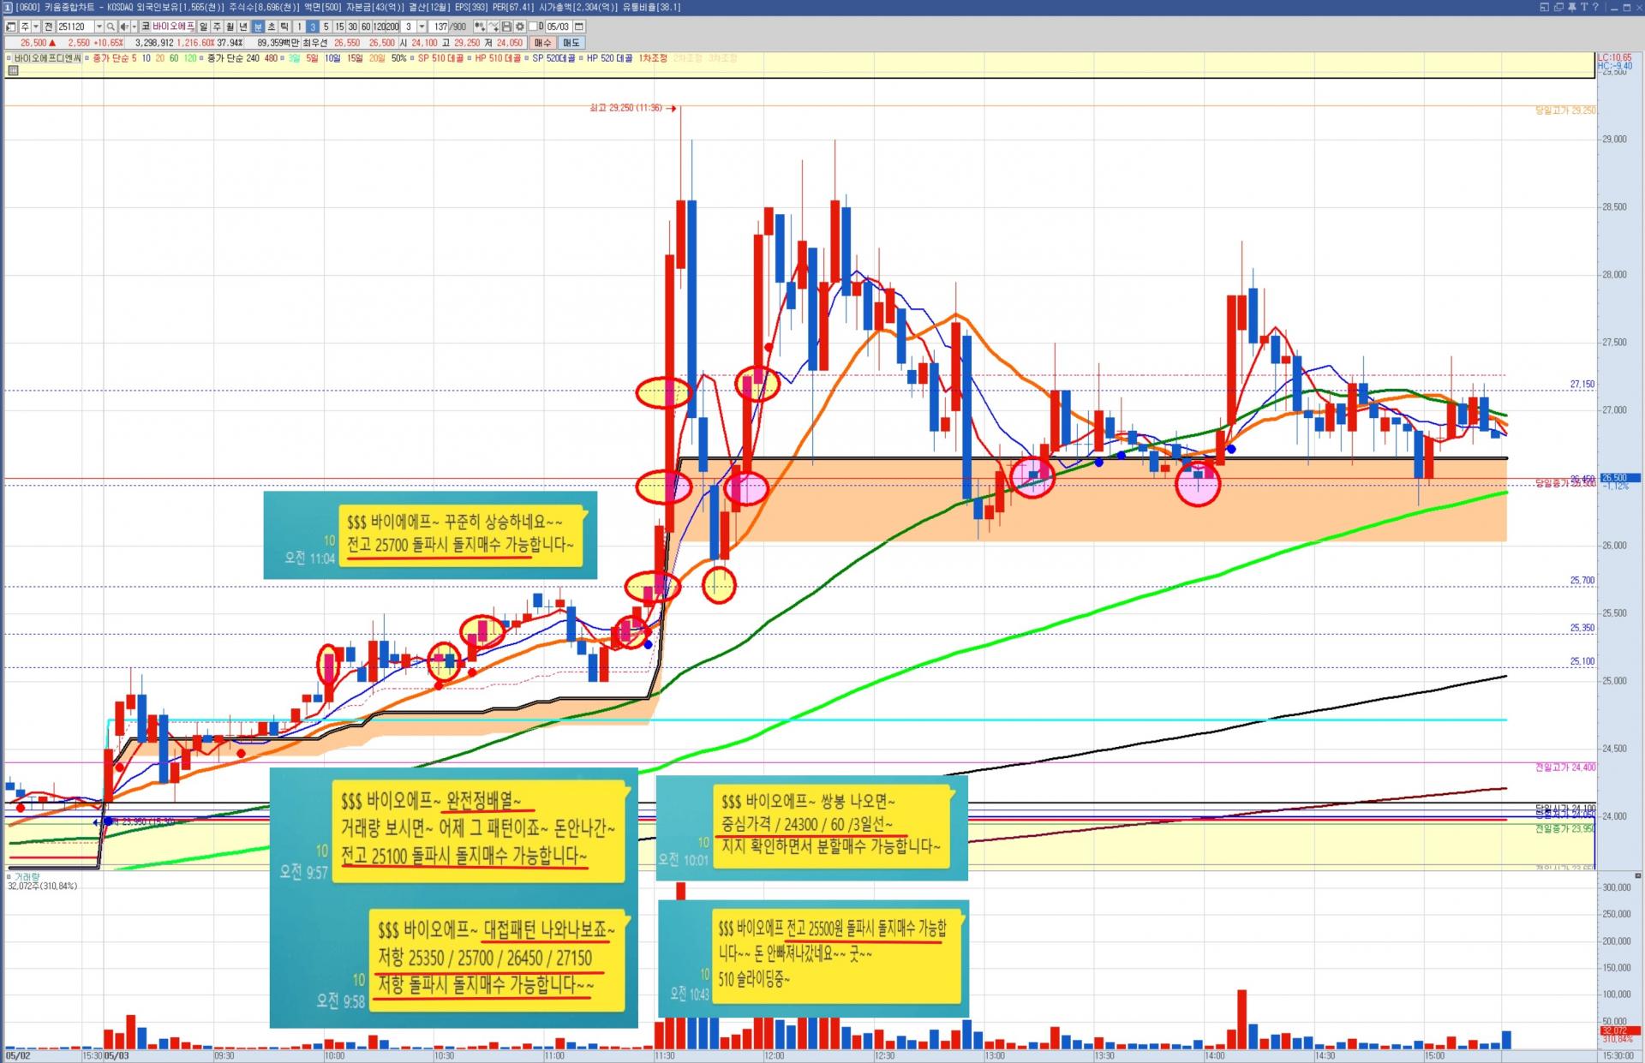Click the small grid table icon
The height and width of the screenshot is (1063, 1645).
coord(13,70)
